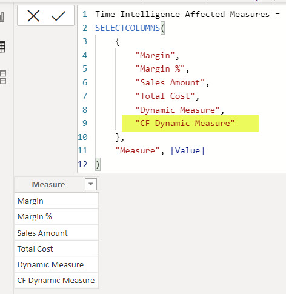Select the Margin % row cell
286x294 pixels.
(x=56, y=216)
